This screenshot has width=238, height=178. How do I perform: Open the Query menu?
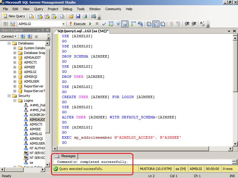[39, 9]
